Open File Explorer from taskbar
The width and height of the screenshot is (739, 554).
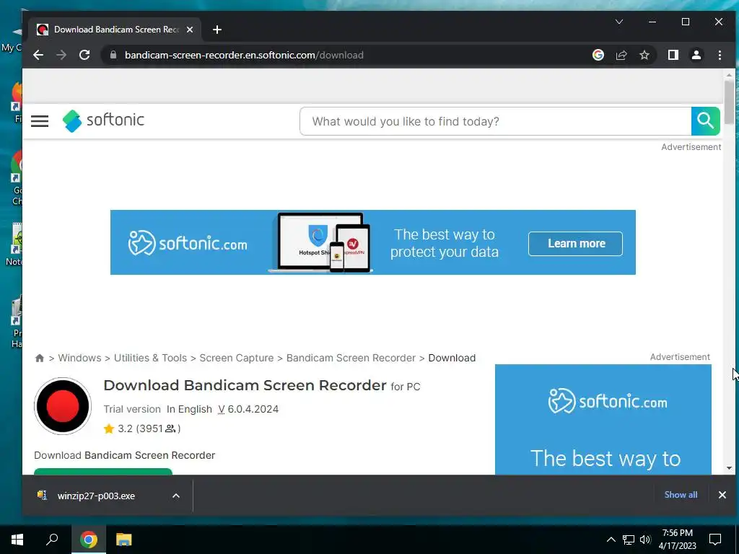[123, 540]
